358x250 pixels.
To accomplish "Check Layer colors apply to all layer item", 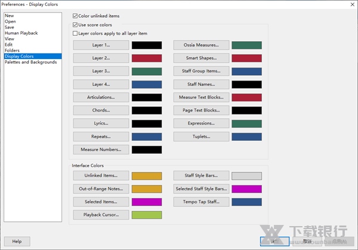I will 75,34.
